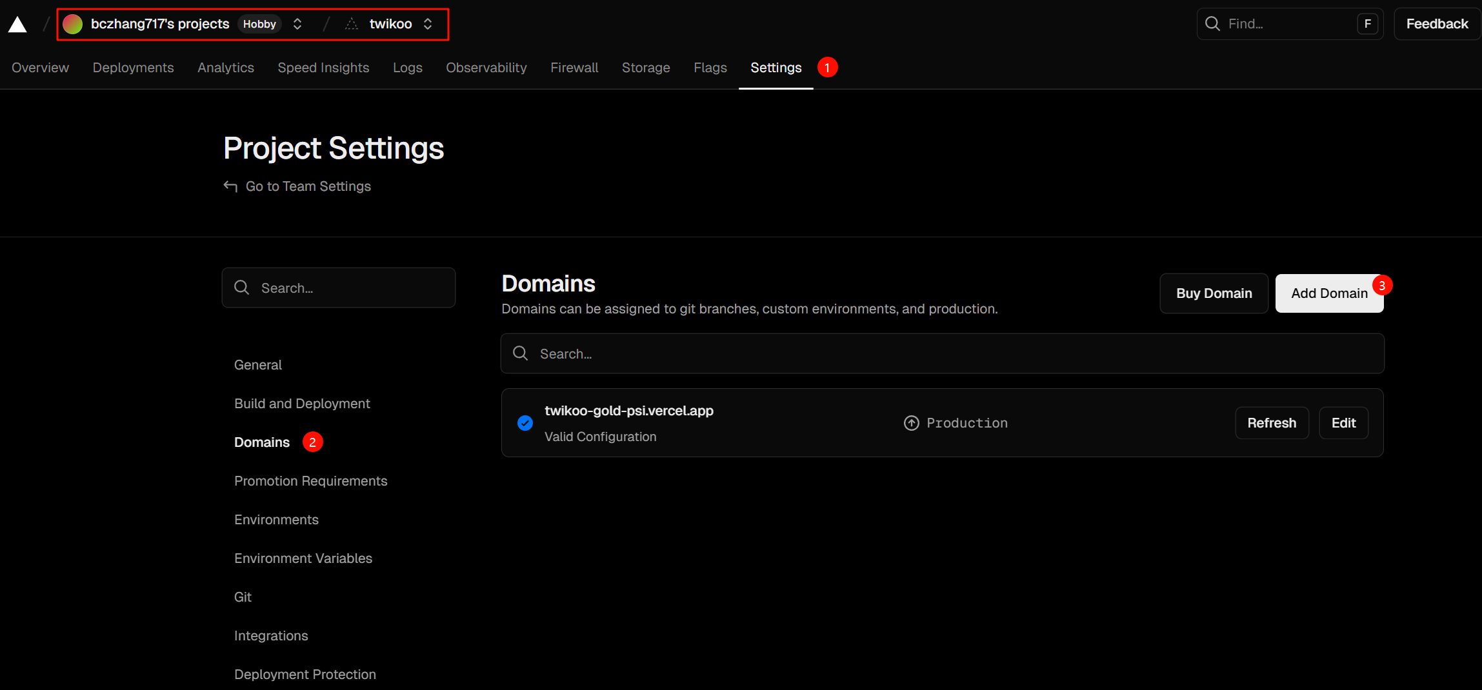This screenshot has width=1482, height=690.
Task: Open Environment Variables settings section
Action: [303, 558]
